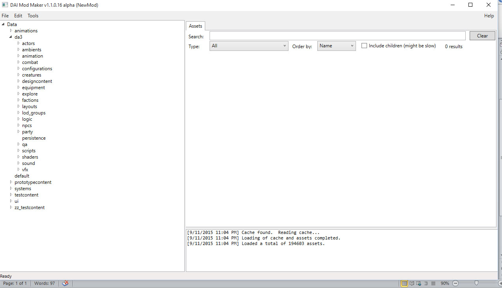This screenshot has width=502, height=288.
Task: Switch to Outline view in Word
Action: (x=426, y=283)
